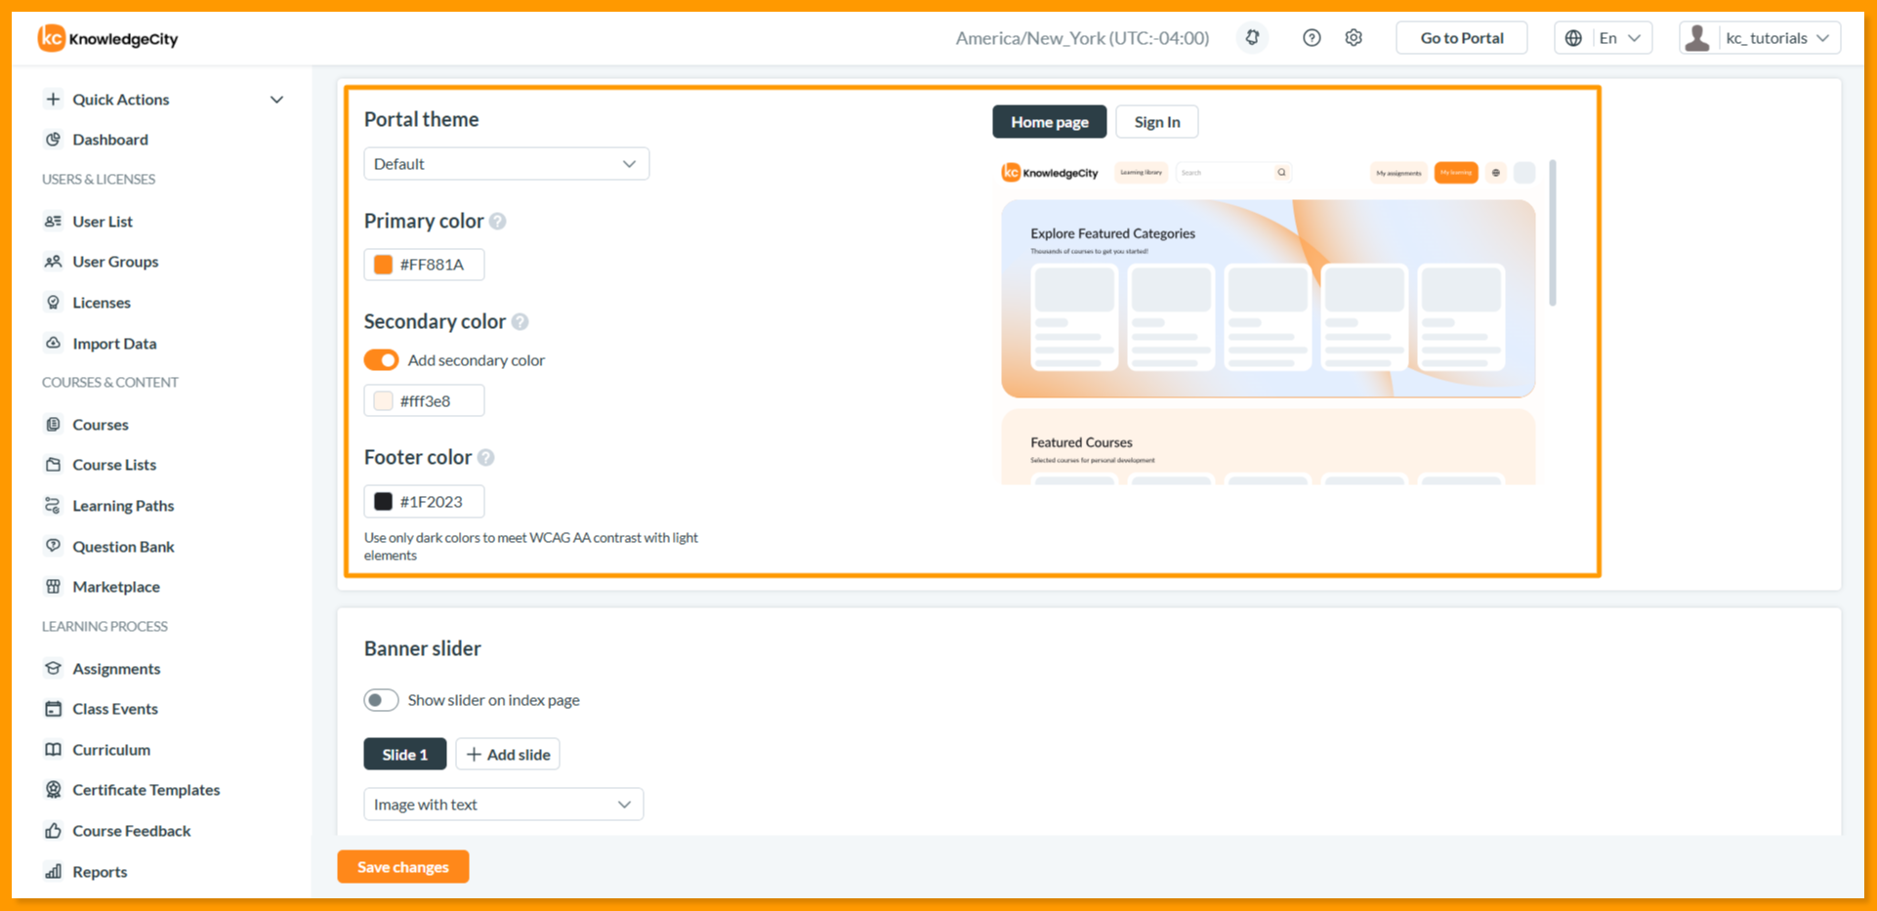Select the Slide 1 tab
Image resolution: width=1877 pixels, height=911 pixels.
(405, 755)
